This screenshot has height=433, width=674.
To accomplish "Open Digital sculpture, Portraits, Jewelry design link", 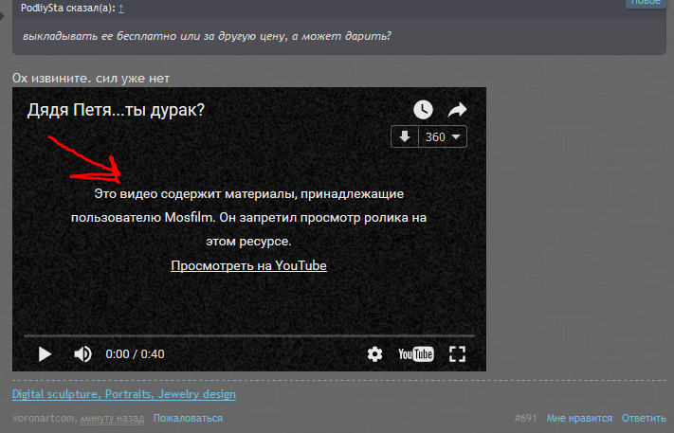I will tap(123, 394).
